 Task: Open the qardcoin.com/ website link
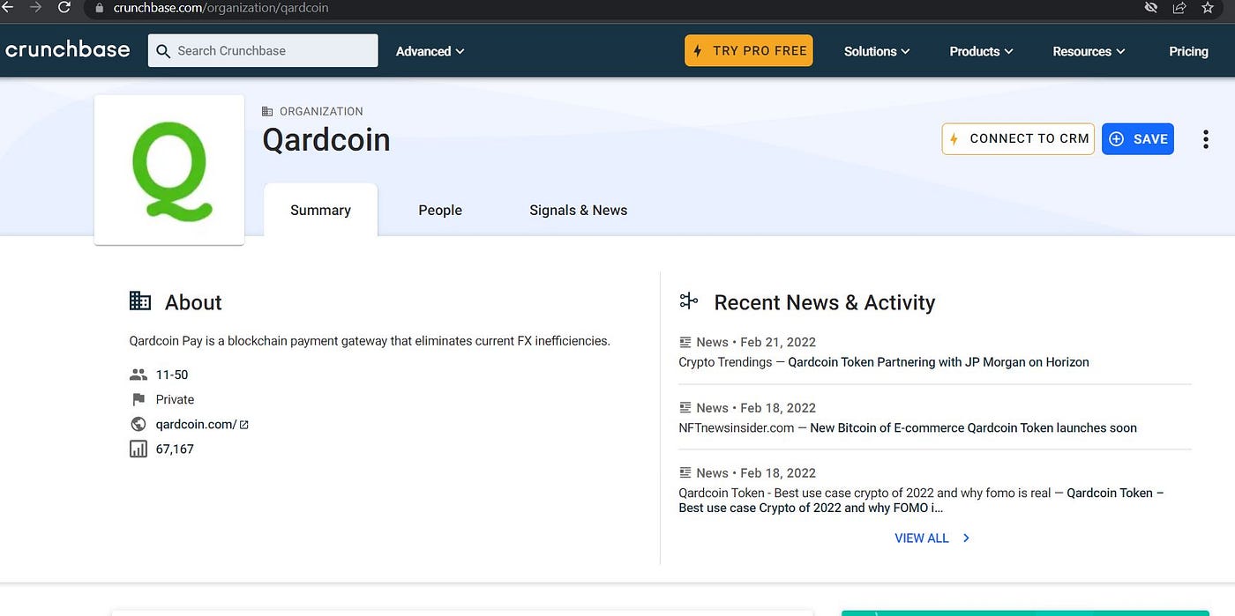196,424
